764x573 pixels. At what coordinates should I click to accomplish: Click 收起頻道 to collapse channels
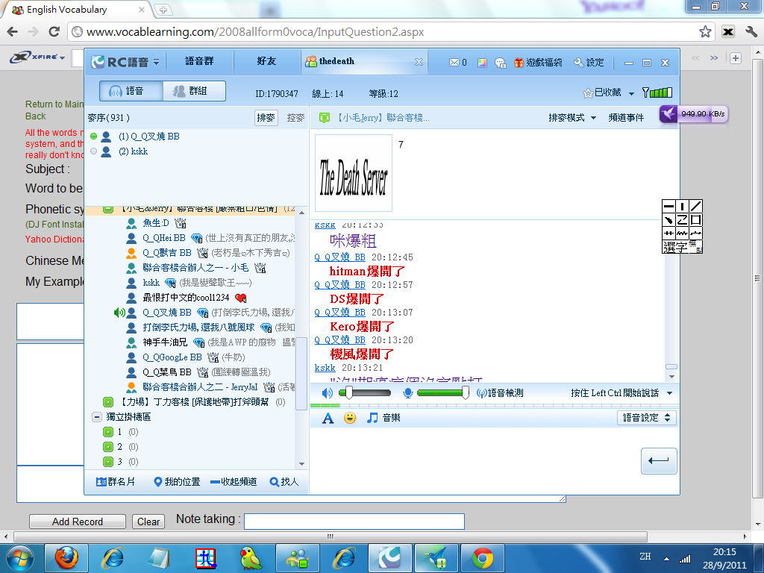click(234, 482)
